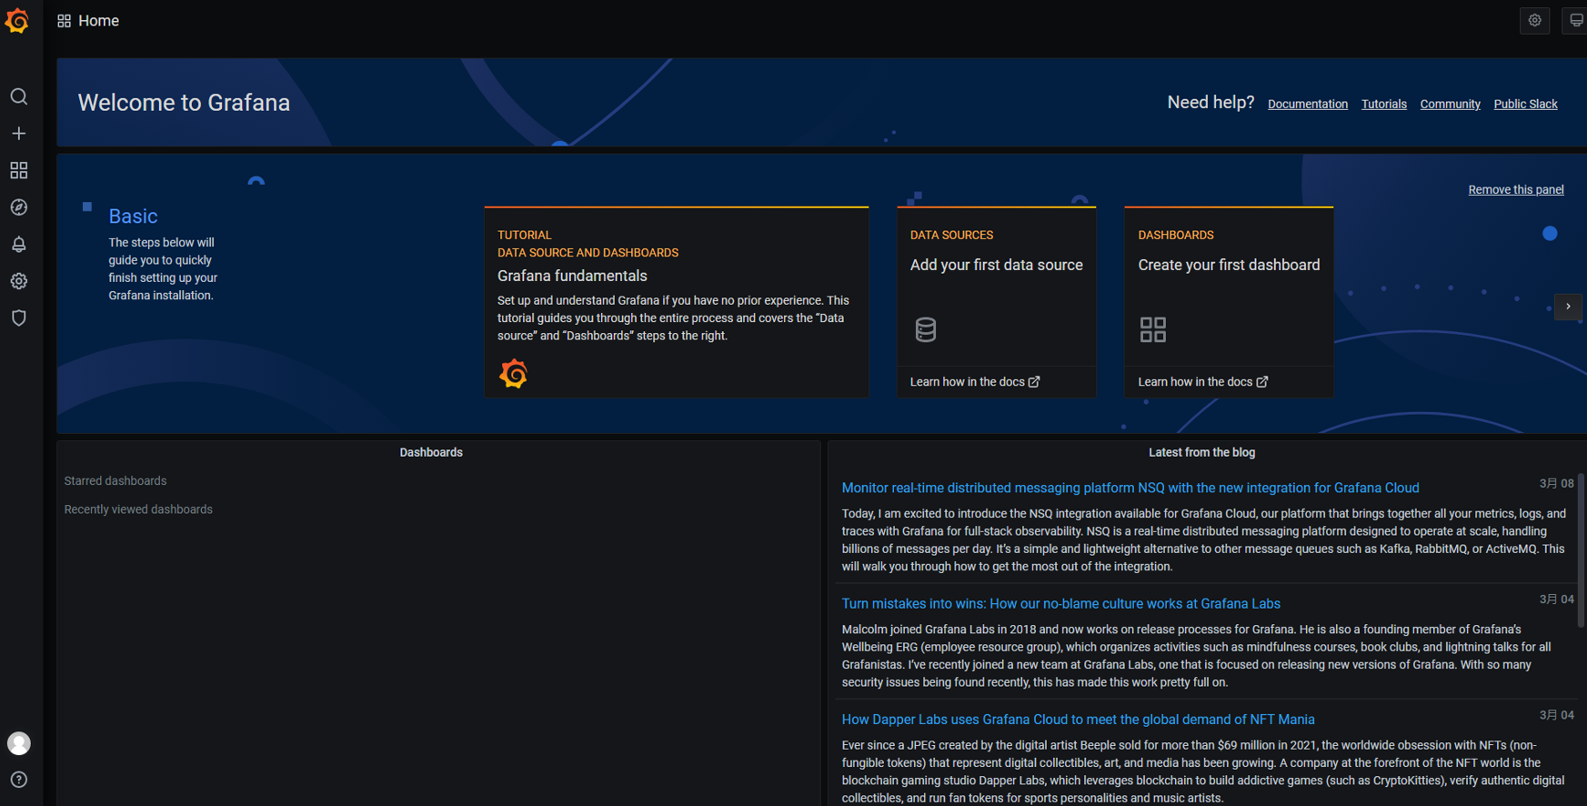Click the database icon in Data Sources card
Viewport: 1587px width, 806px height.
[925, 329]
